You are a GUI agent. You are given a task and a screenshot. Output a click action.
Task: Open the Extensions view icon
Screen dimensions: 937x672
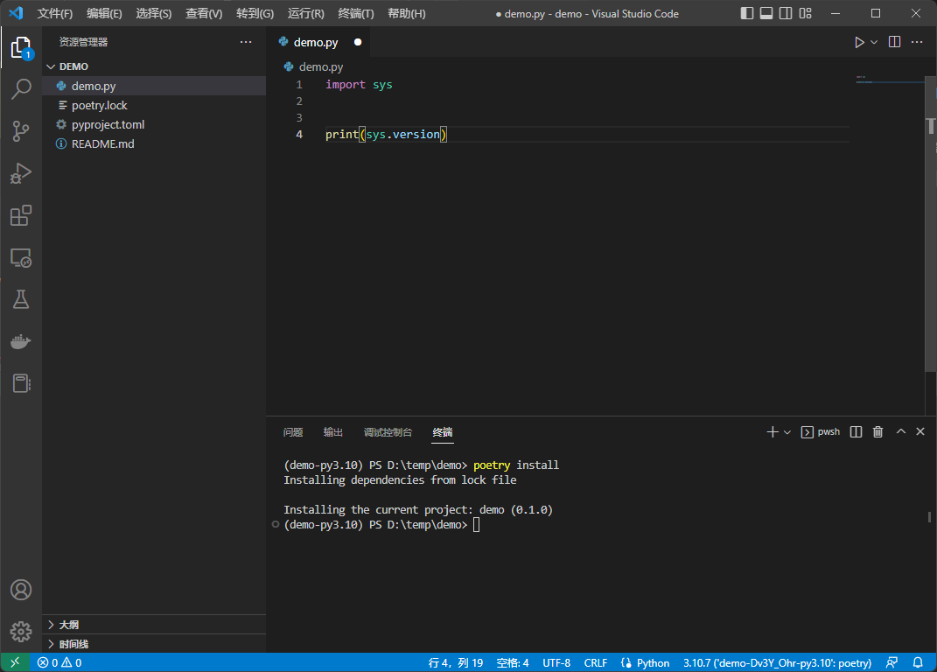click(21, 215)
